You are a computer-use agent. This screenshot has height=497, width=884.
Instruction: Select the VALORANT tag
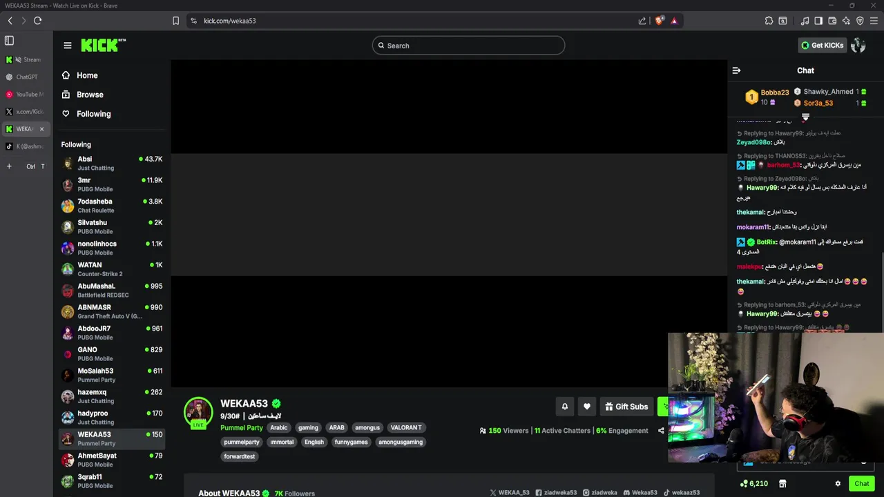point(406,427)
